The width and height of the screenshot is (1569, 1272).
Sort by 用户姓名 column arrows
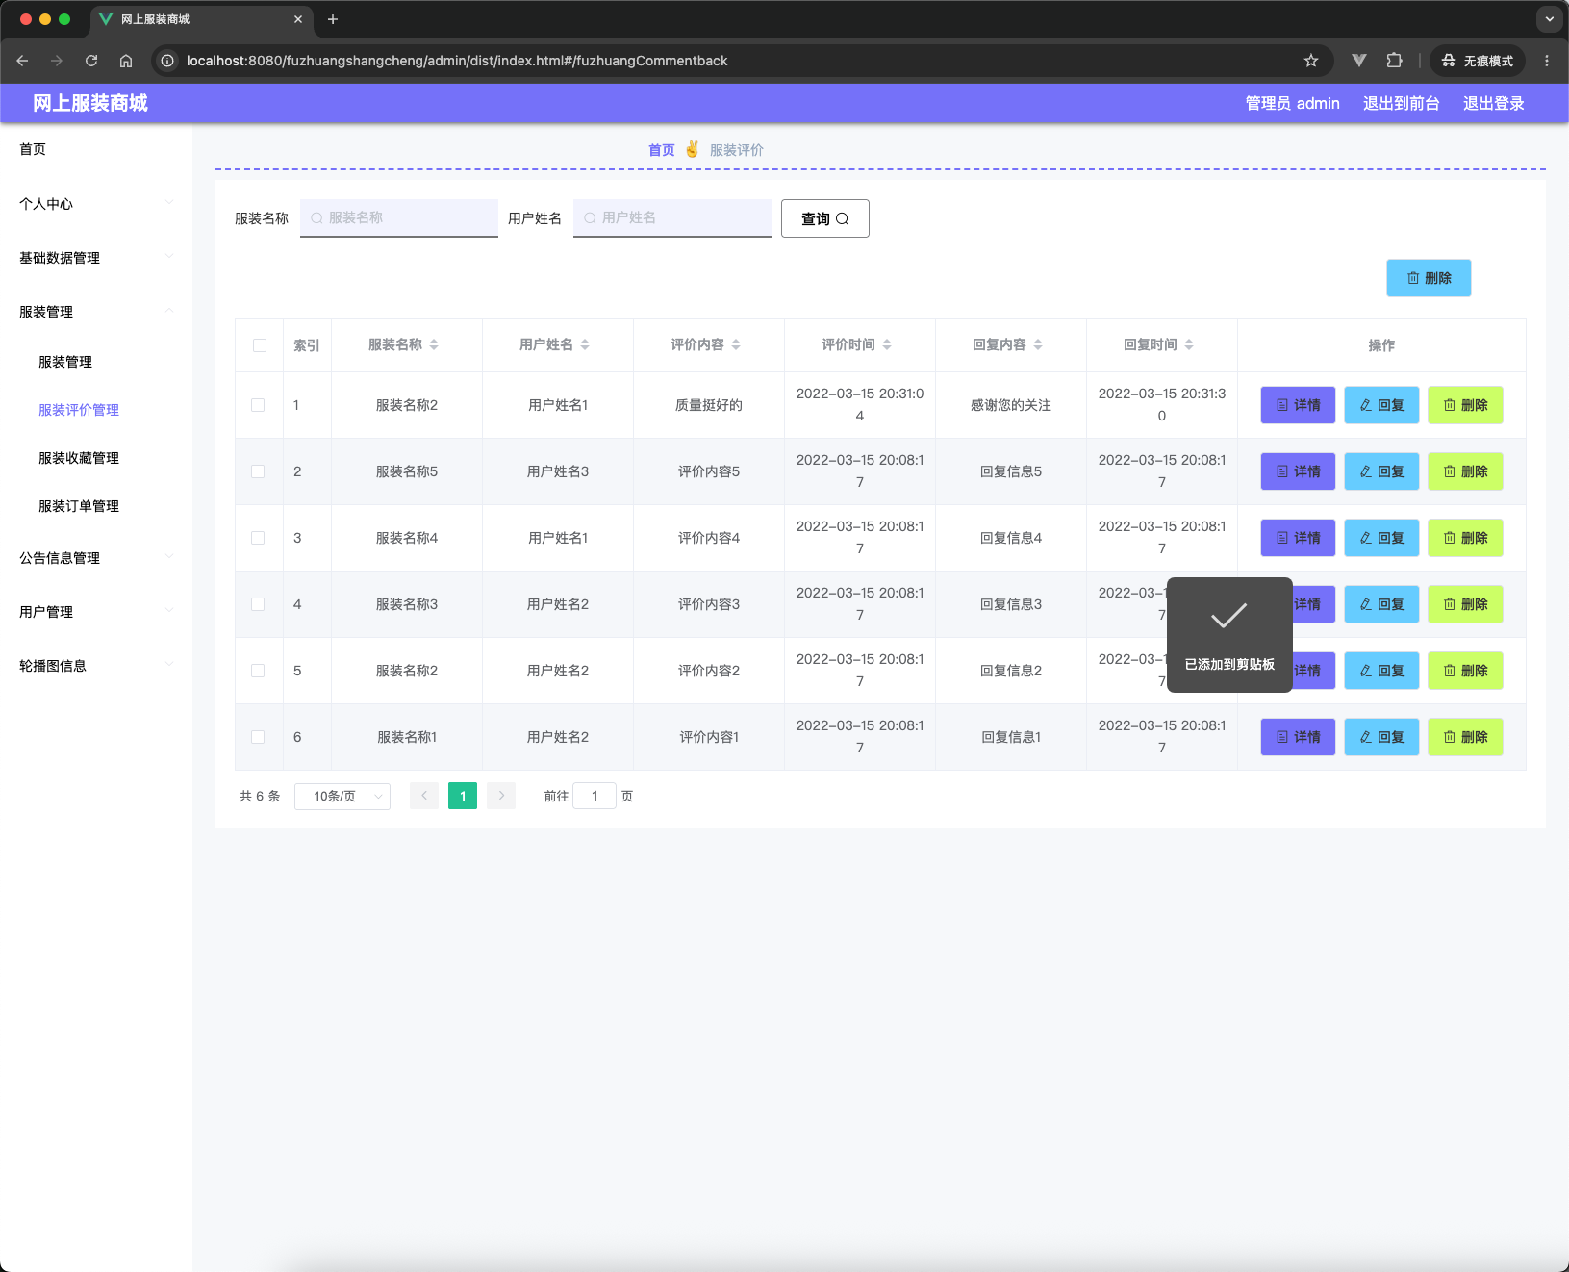585,344
